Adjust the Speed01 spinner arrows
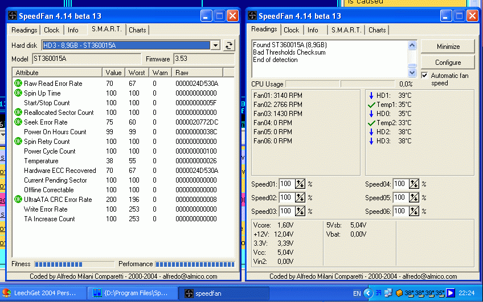The image size is (483, 302). click(300, 184)
